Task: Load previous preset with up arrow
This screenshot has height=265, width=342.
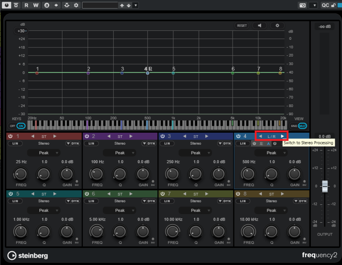Action: coord(122,6)
